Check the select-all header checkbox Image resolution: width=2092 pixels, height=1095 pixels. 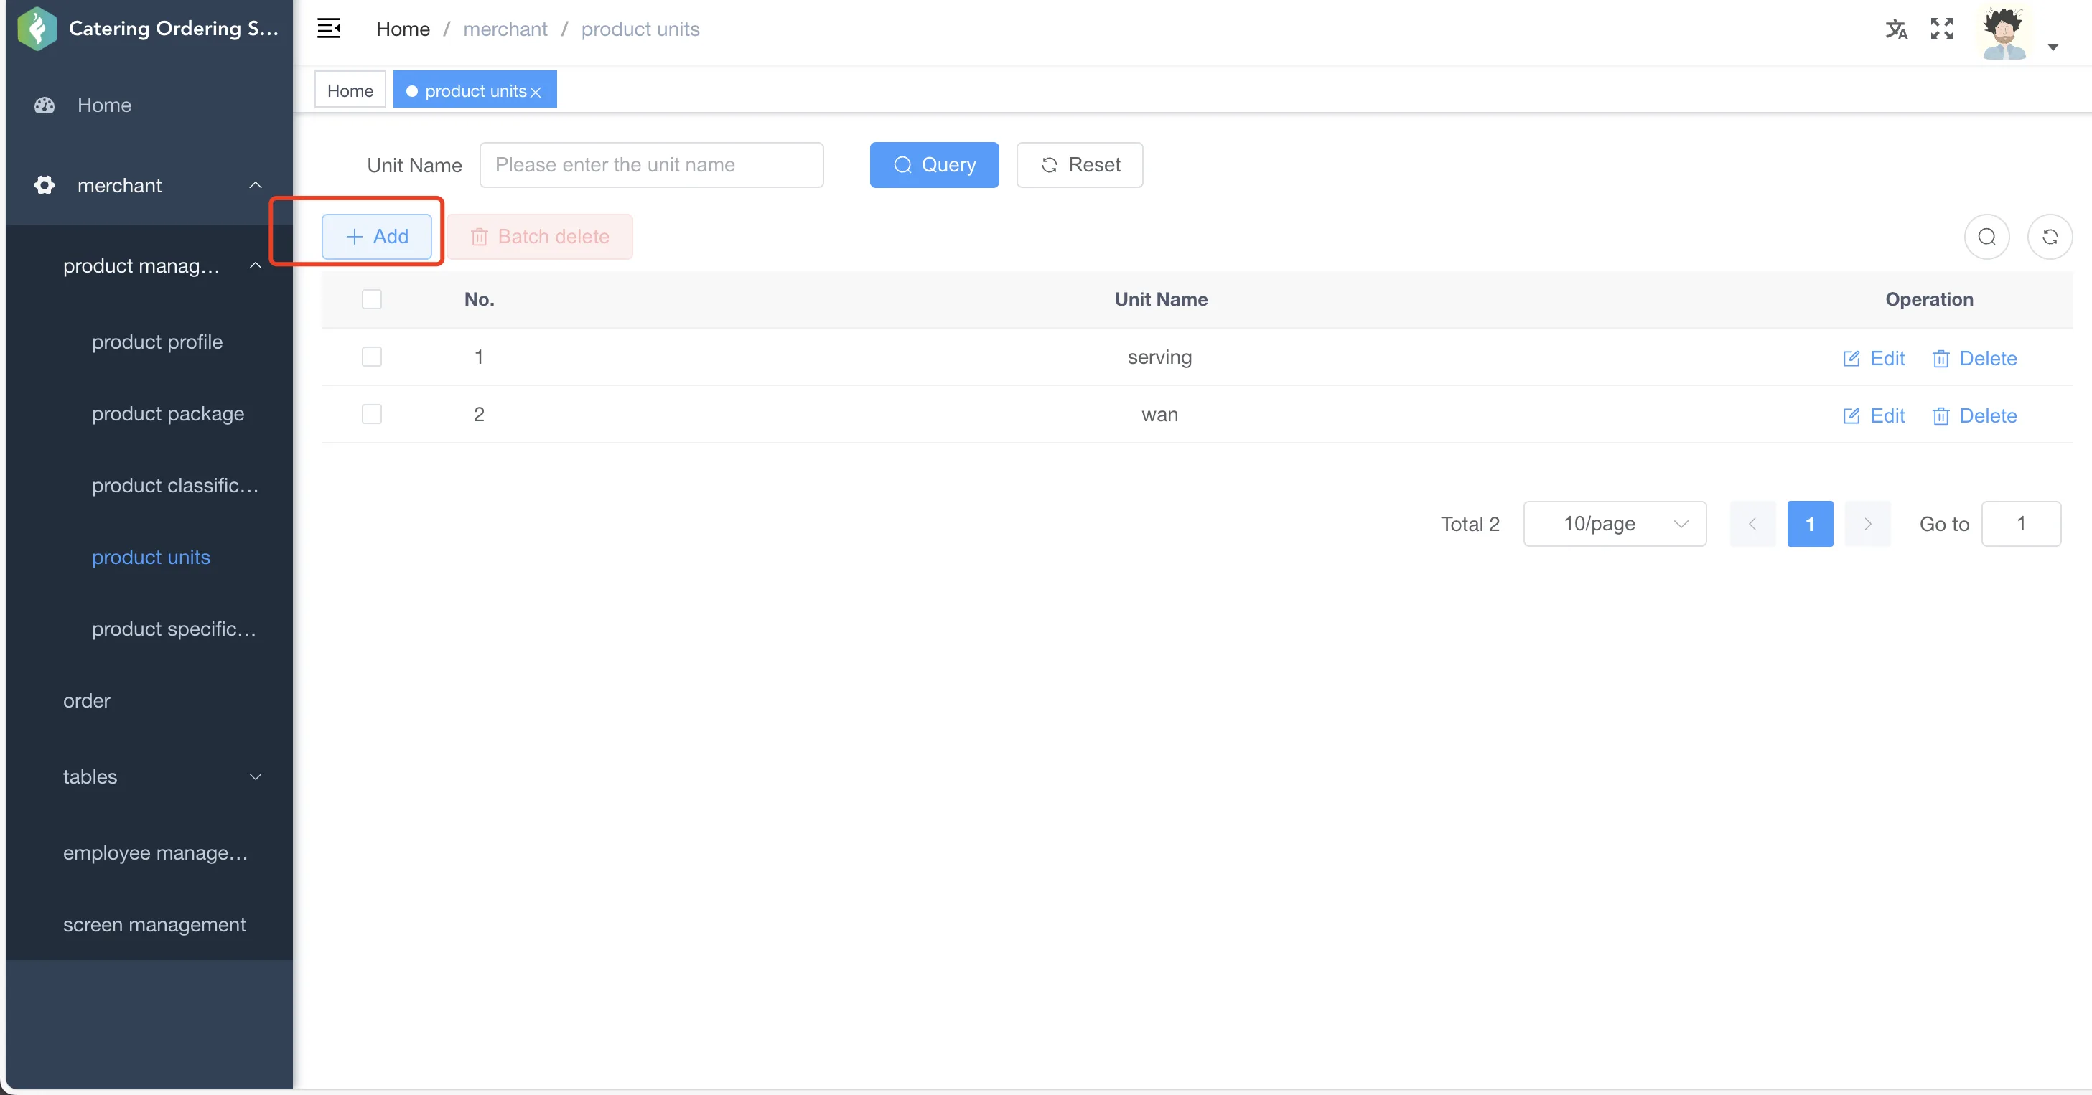point(372,299)
